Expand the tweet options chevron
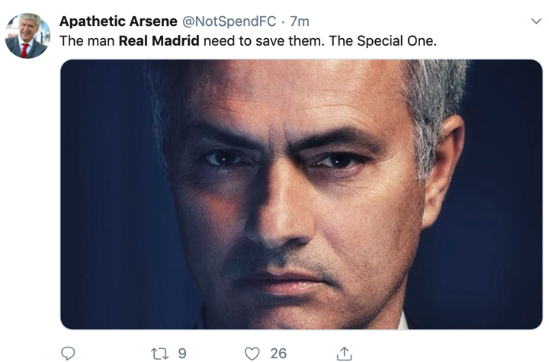This screenshot has height=362, width=549. click(x=535, y=21)
